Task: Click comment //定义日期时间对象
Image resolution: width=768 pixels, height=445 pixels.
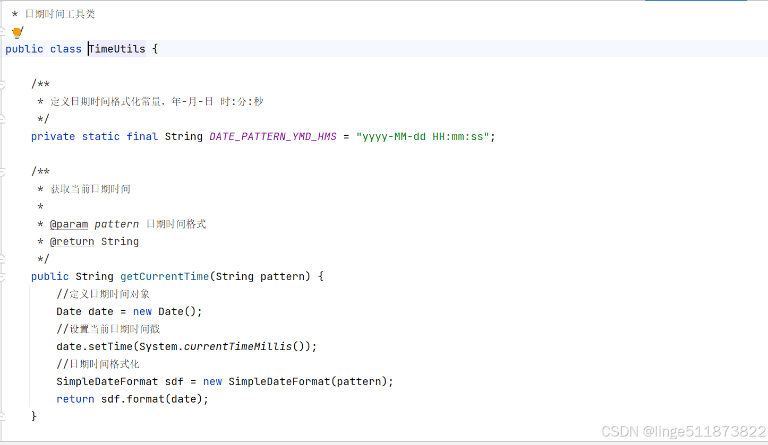Action: pos(104,294)
